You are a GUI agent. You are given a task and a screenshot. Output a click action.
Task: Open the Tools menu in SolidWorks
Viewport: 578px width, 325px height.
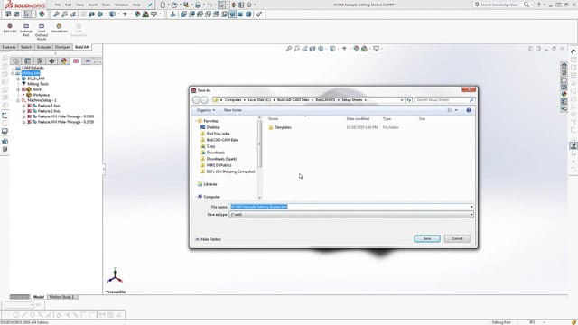[x=106, y=5]
